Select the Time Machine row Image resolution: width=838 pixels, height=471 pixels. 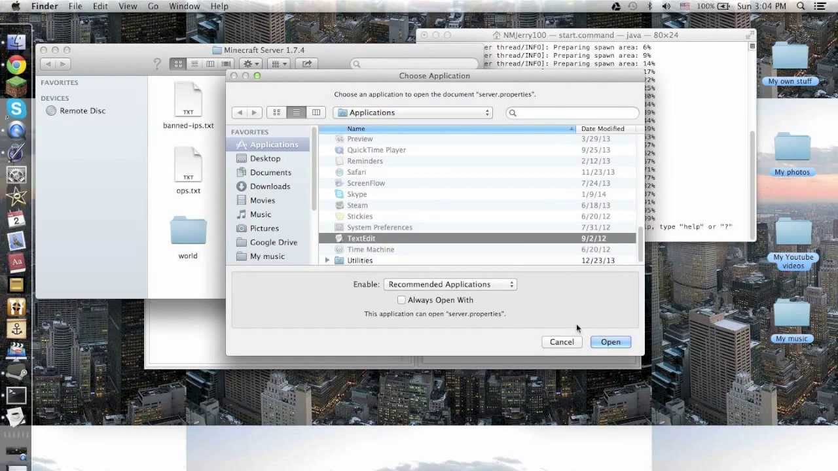click(x=477, y=250)
